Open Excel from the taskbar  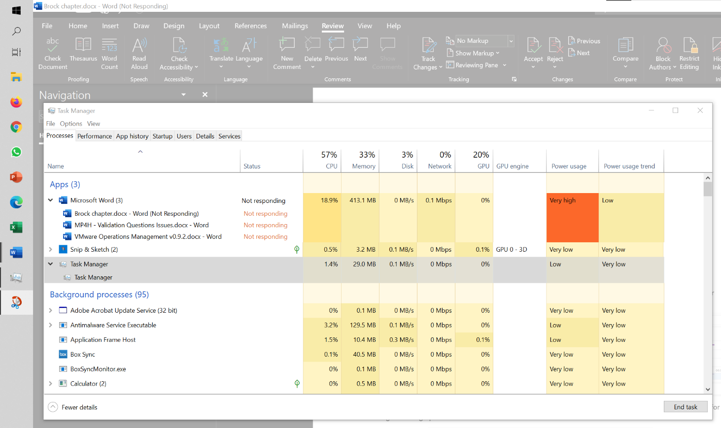click(x=16, y=227)
